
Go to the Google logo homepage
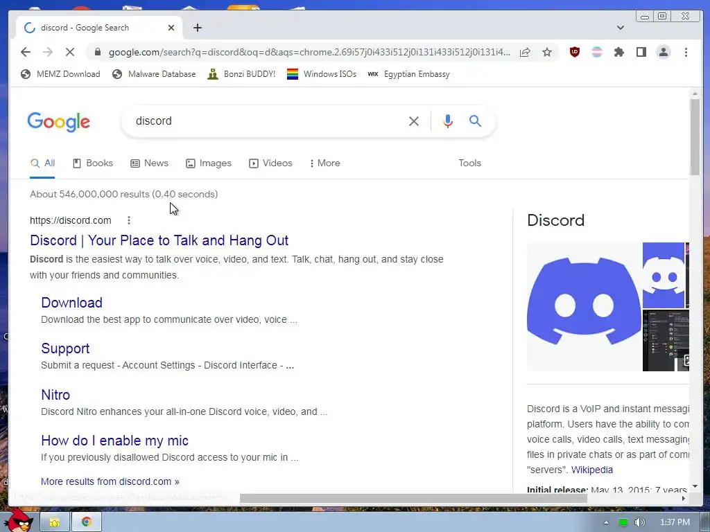tap(59, 122)
